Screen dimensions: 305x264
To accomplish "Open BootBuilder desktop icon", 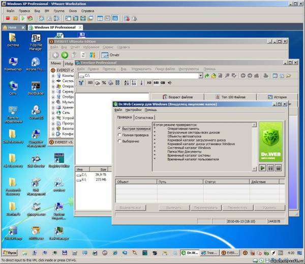I will click(36, 89).
